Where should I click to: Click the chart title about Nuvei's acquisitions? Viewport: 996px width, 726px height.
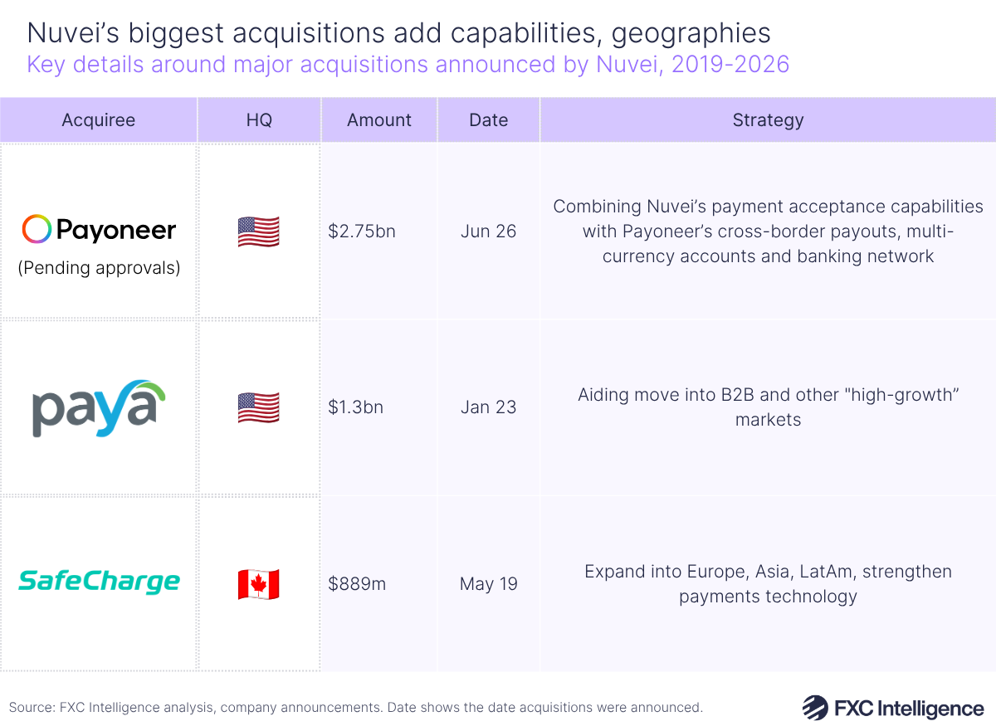pos(398,33)
